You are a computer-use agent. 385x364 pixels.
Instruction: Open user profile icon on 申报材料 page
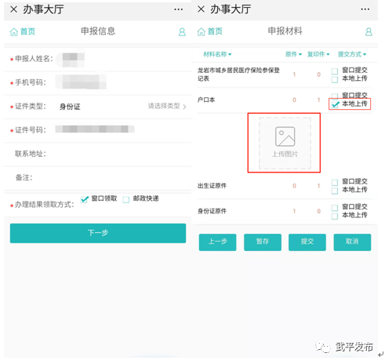pyautogui.click(x=369, y=32)
